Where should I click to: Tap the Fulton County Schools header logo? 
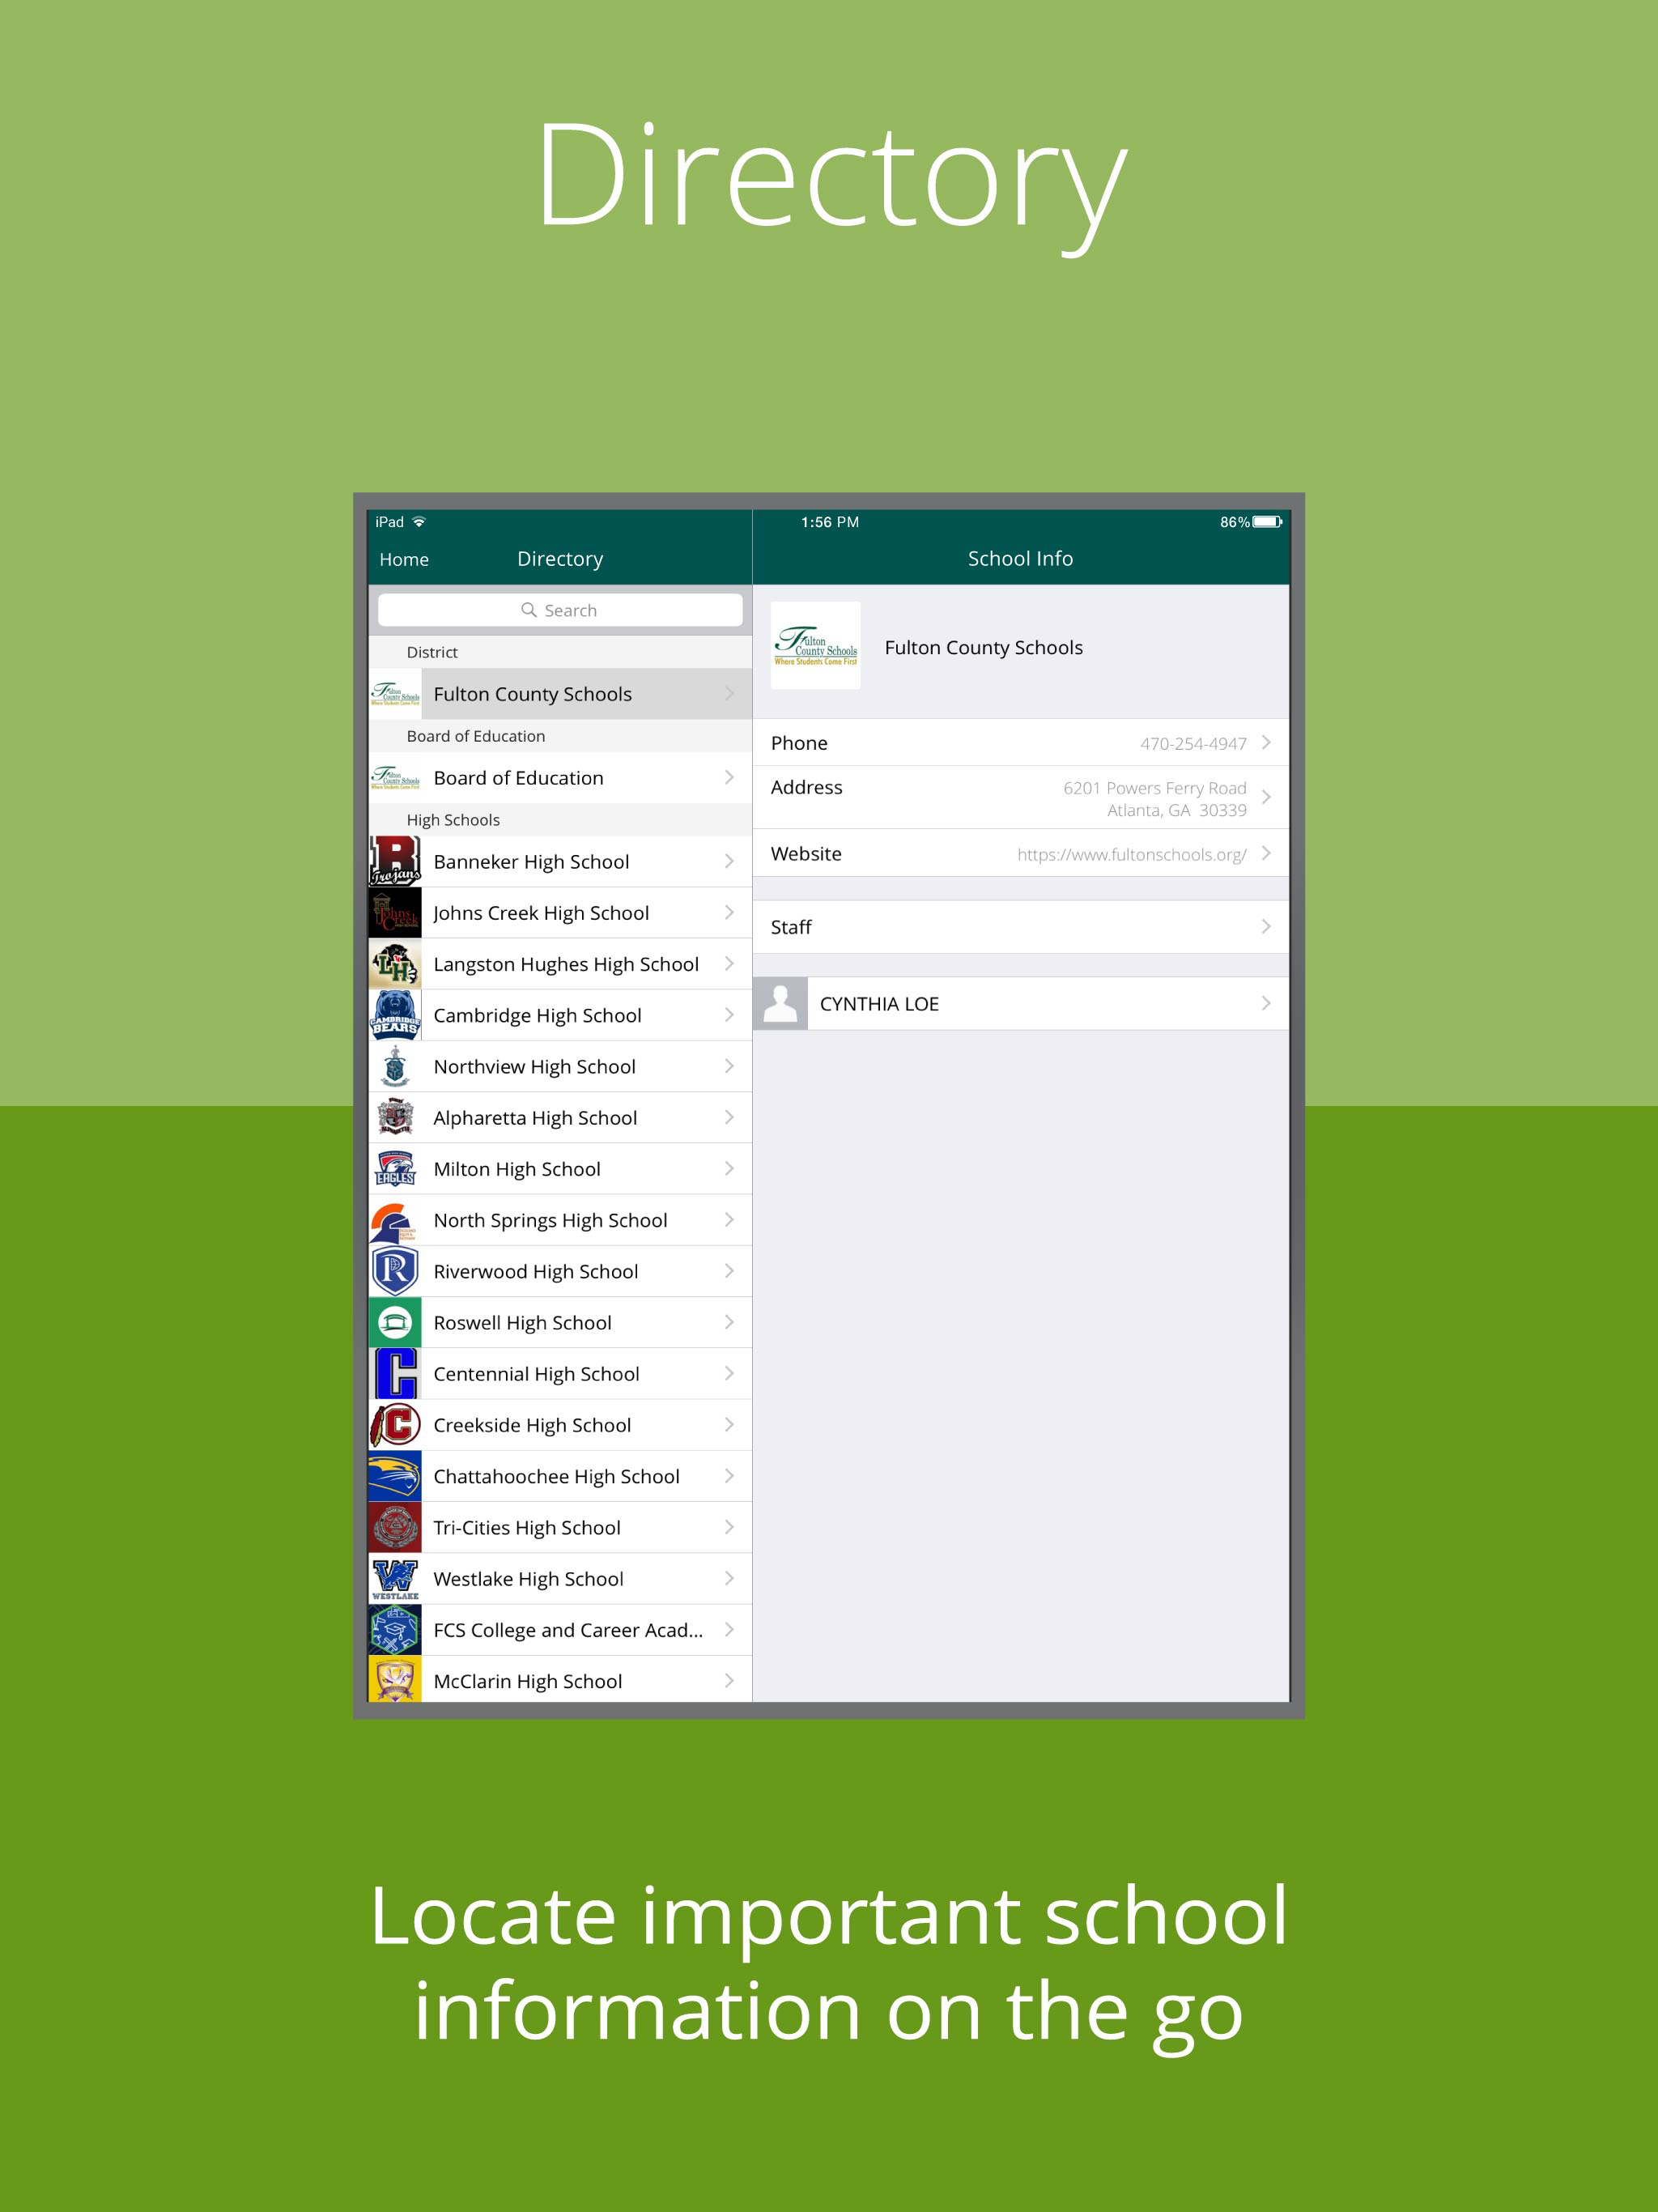815,646
